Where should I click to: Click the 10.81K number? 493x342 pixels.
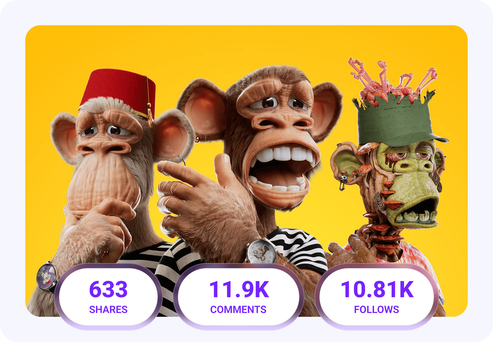pyautogui.click(x=377, y=289)
